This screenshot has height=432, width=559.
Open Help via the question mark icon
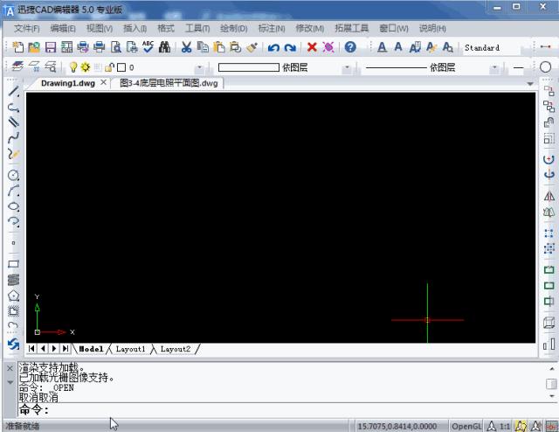350,47
